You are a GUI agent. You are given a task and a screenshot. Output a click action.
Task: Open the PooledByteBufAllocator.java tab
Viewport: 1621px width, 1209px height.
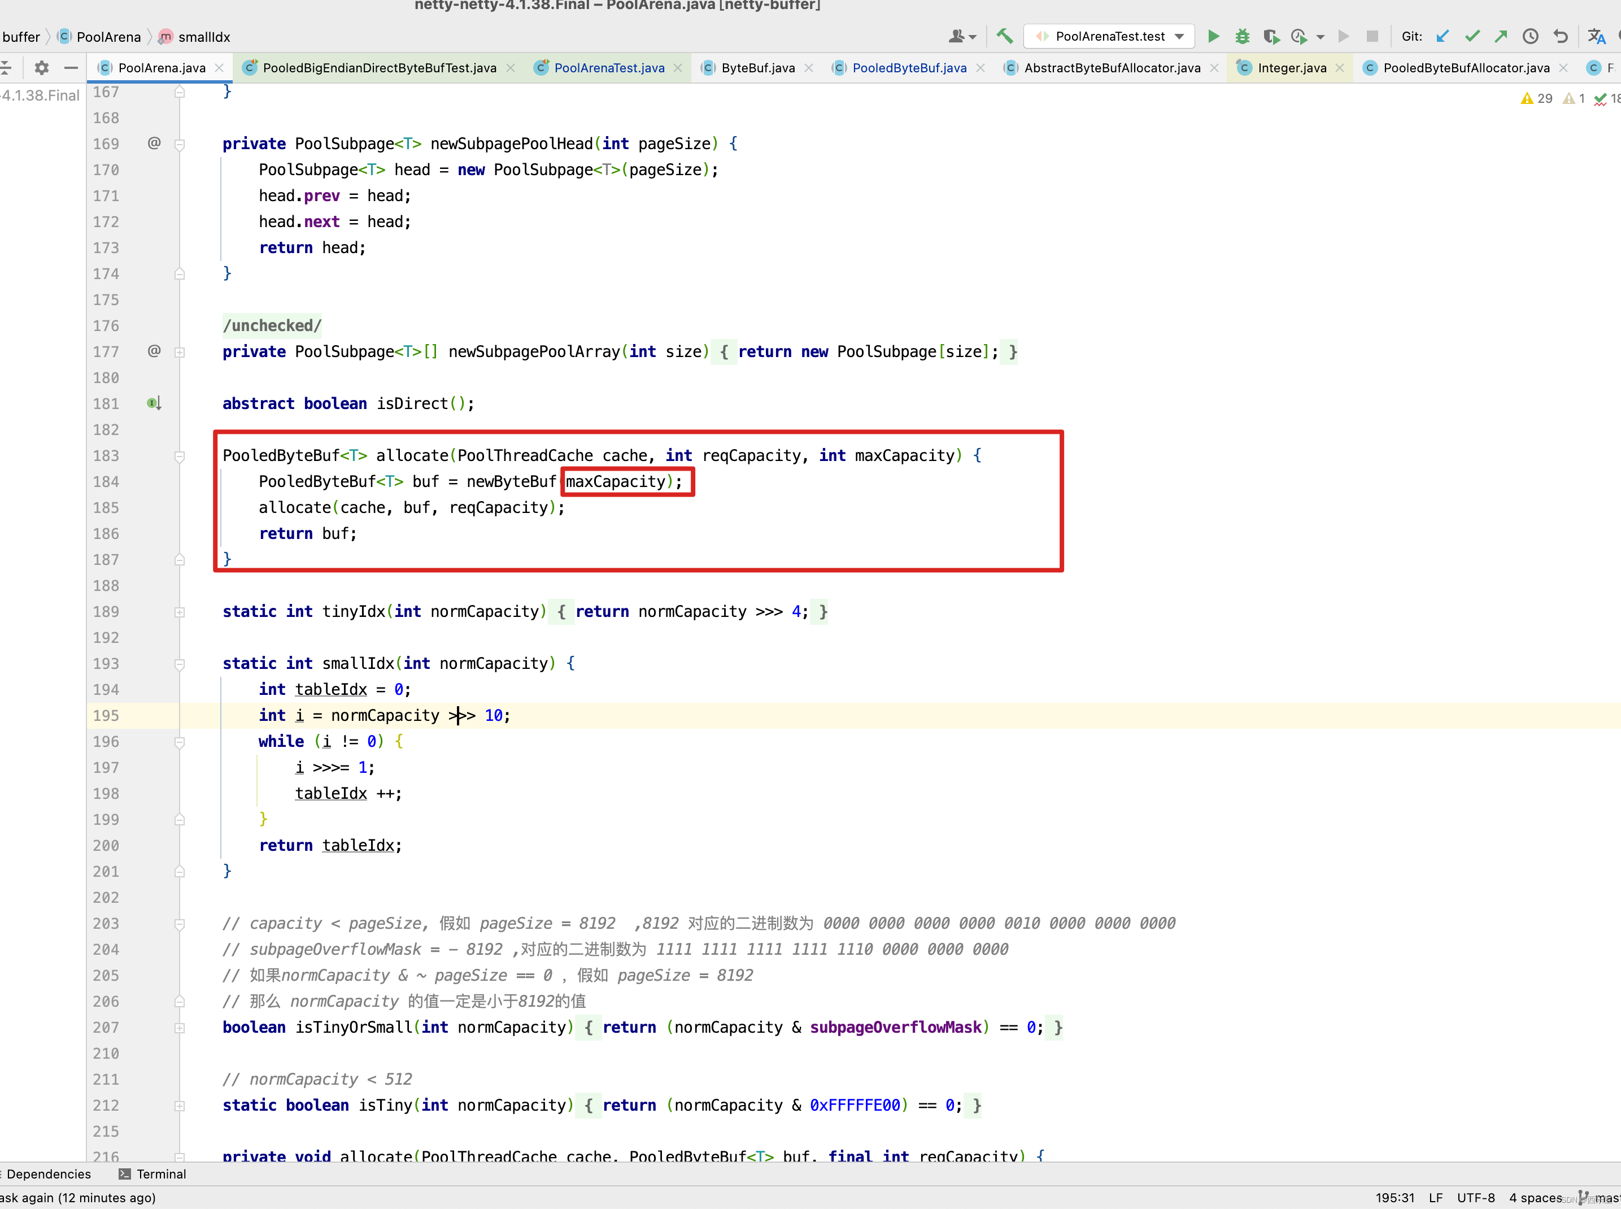(x=1466, y=68)
